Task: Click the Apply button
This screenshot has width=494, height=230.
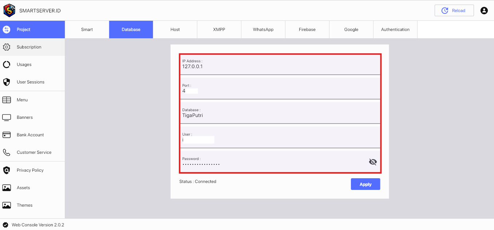Action: pos(365,184)
